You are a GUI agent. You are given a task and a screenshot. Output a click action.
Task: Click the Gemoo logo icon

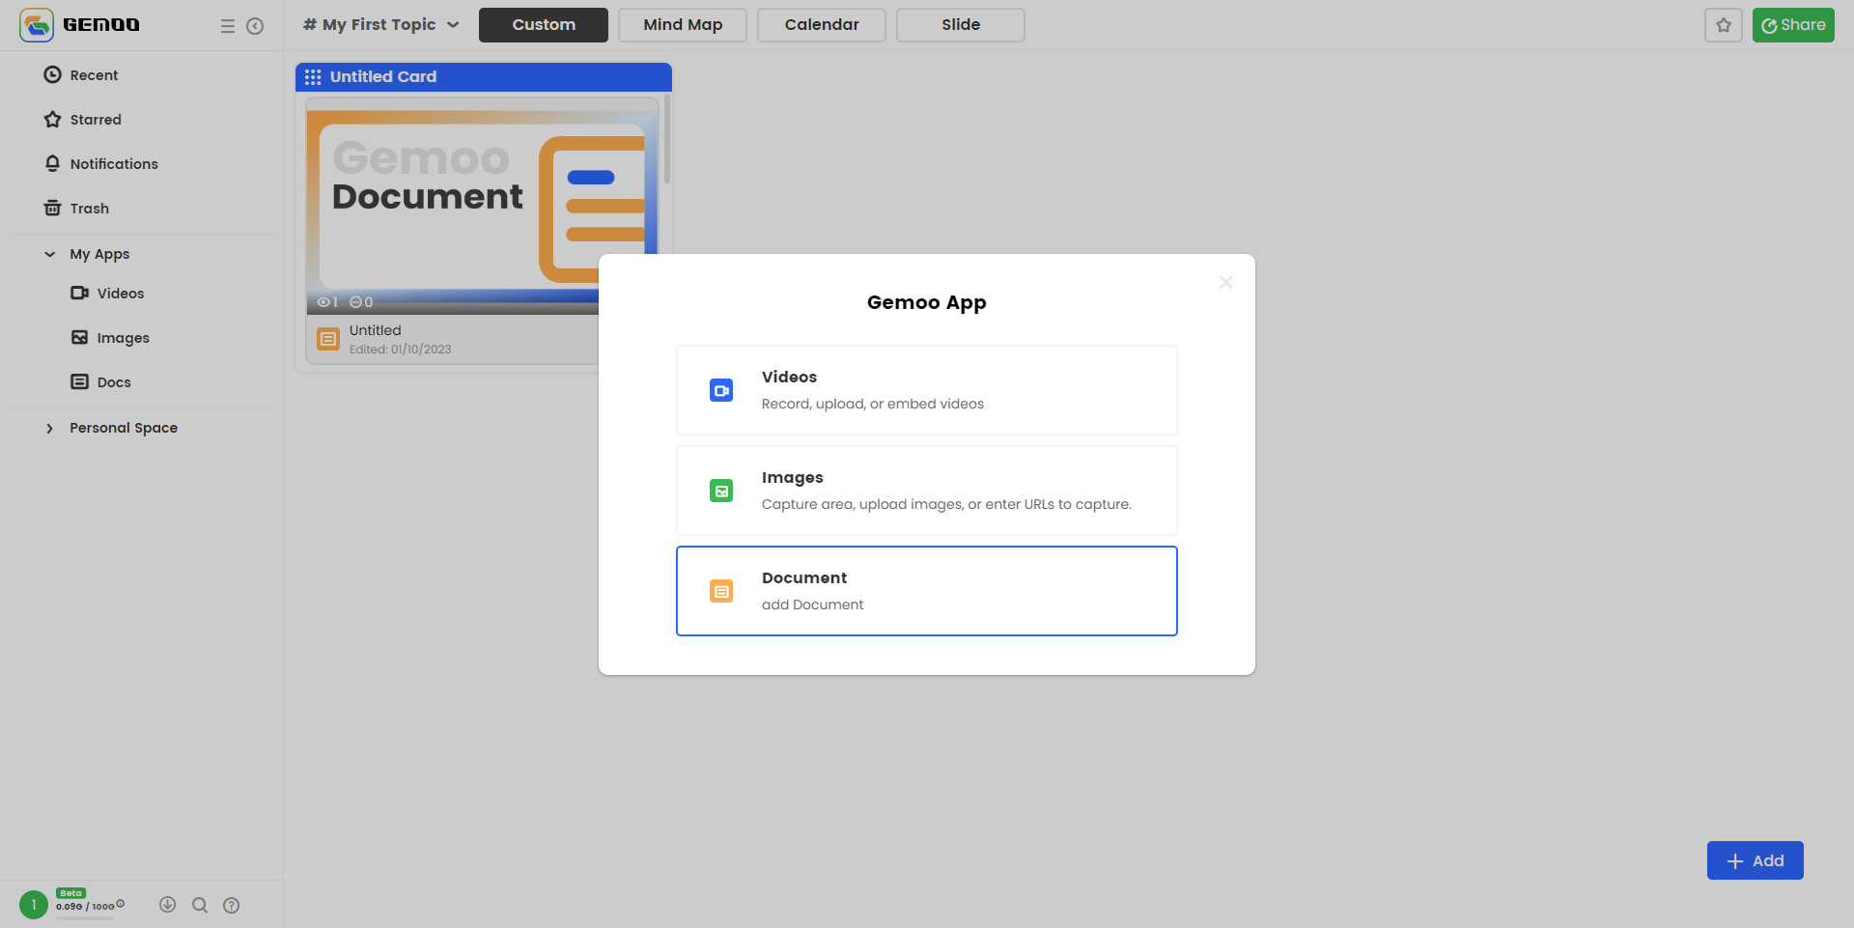click(37, 25)
